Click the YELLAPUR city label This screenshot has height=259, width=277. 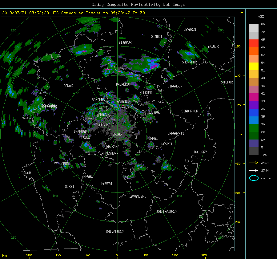pyautogui.click(x=61, y=164)
